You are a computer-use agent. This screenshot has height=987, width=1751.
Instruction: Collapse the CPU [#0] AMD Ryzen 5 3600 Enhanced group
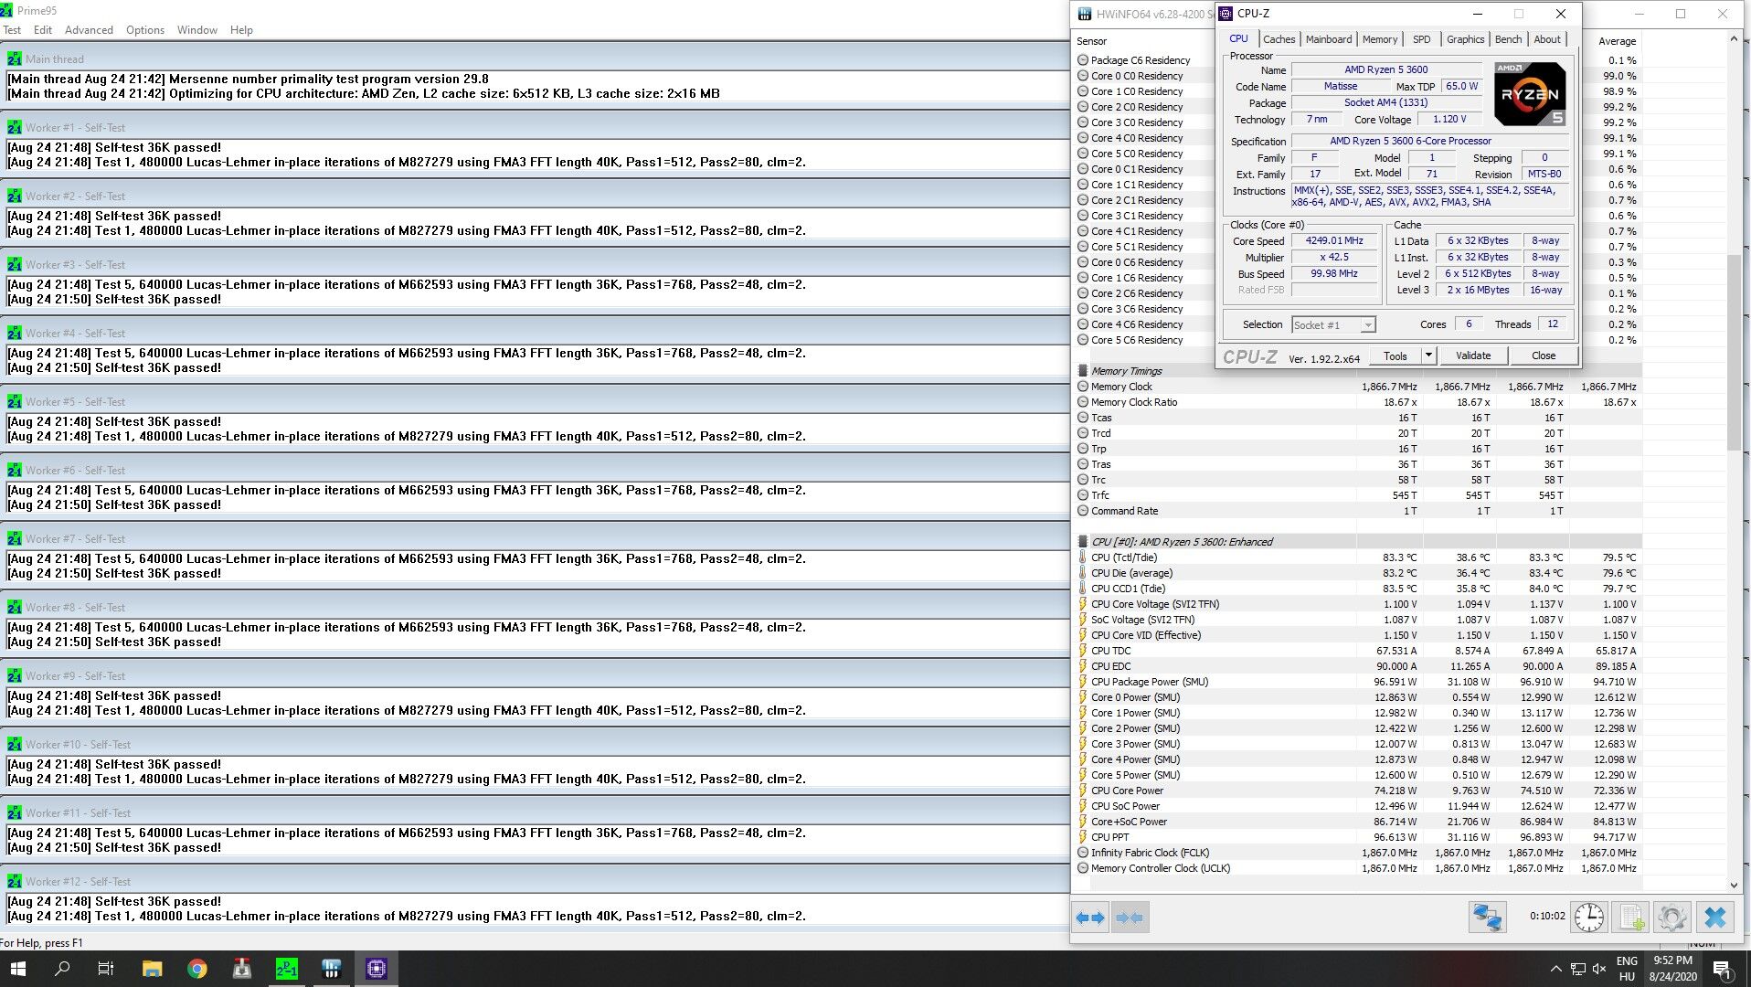[x=1083, y=542]
